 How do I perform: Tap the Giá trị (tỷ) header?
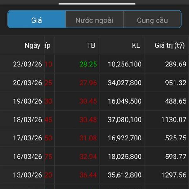coord(169,45)
